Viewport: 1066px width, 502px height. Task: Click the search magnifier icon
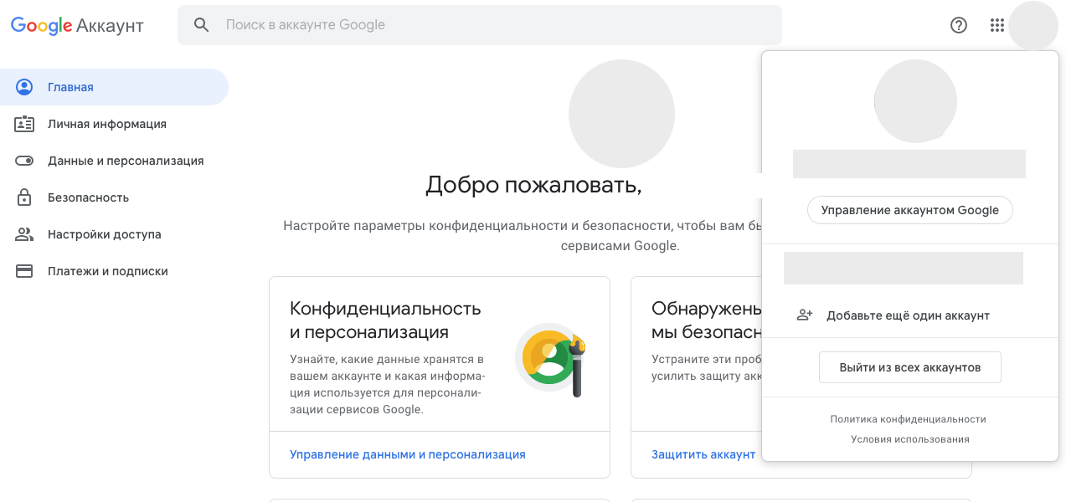pyautogui.click(x=202, y=25)
